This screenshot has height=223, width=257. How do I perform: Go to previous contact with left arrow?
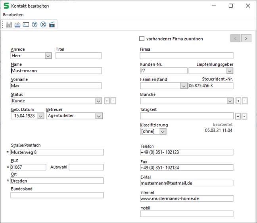(x=236, y=38)
